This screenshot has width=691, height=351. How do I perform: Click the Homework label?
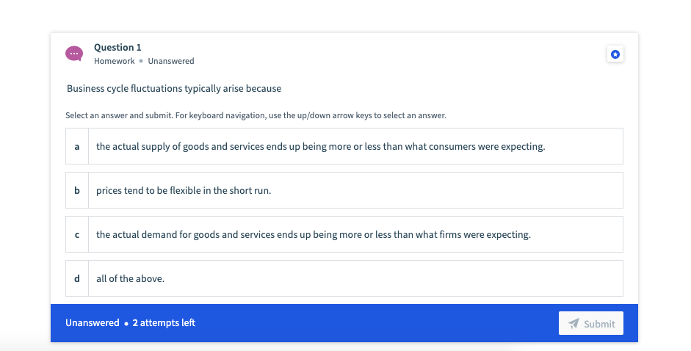[114, 61]
